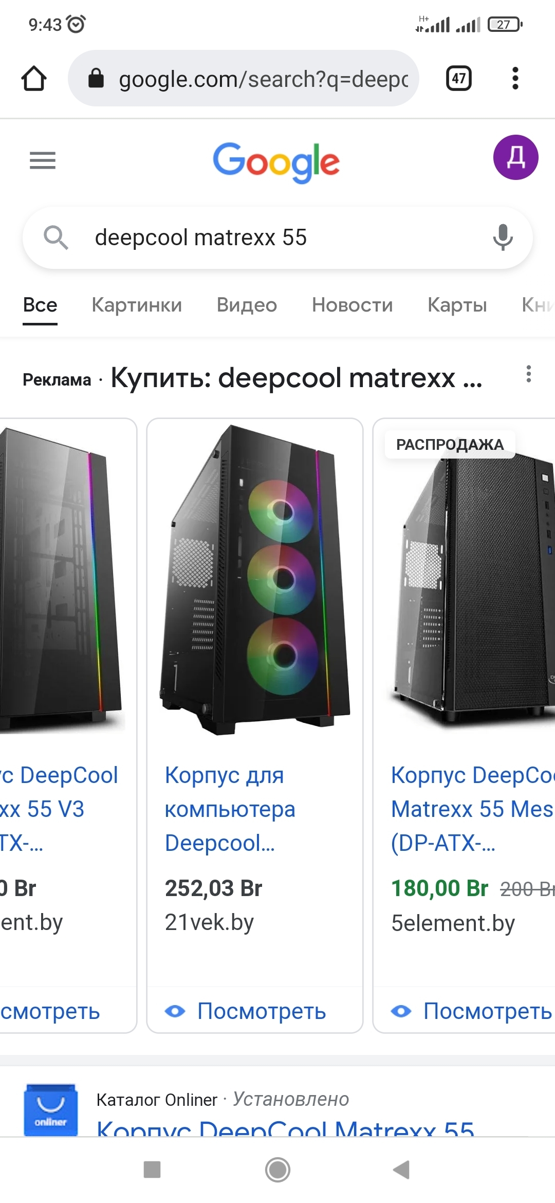The height and width of the screenshot is (1203, 555).
Task: Switch to the Видео tab
Action: click(x=247, y=305)
